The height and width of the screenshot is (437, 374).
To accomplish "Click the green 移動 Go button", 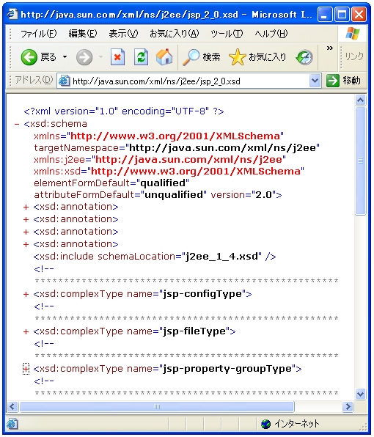I will click(343, 81).
